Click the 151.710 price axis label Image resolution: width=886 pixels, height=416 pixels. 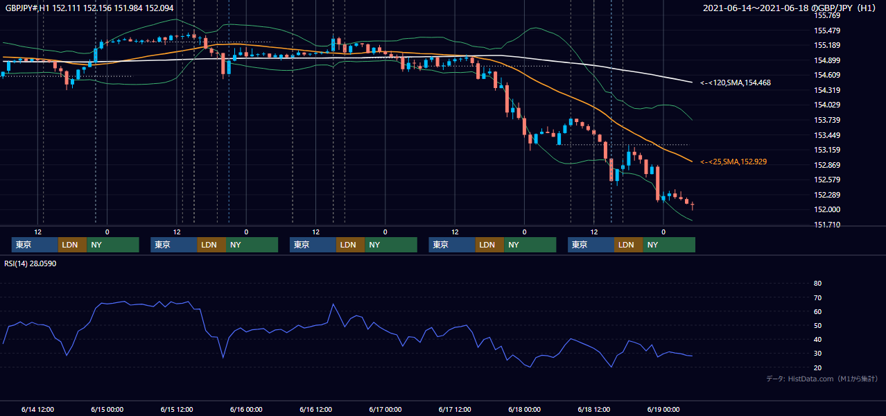coord(826,225)
